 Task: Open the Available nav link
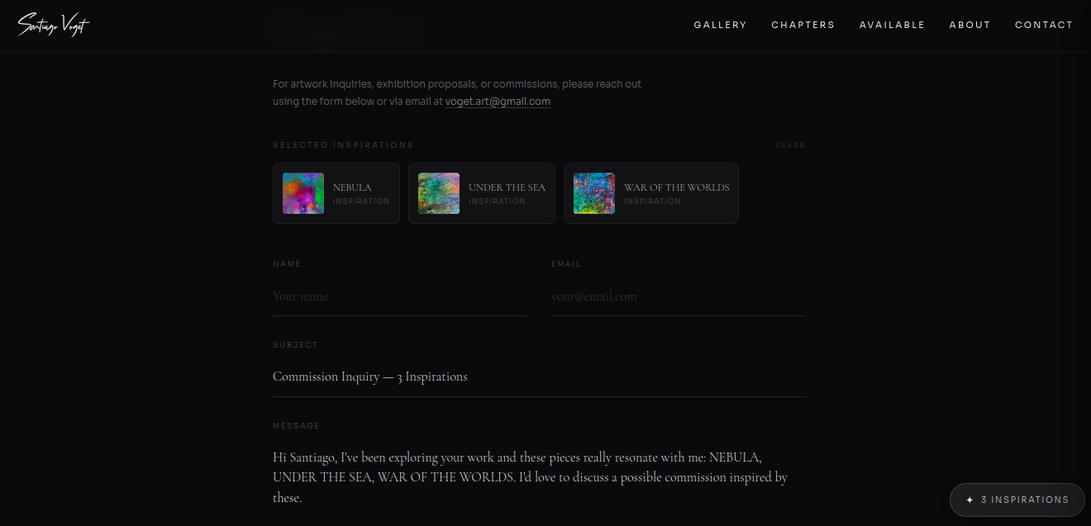pyautogui.click(x=892, y=25)
